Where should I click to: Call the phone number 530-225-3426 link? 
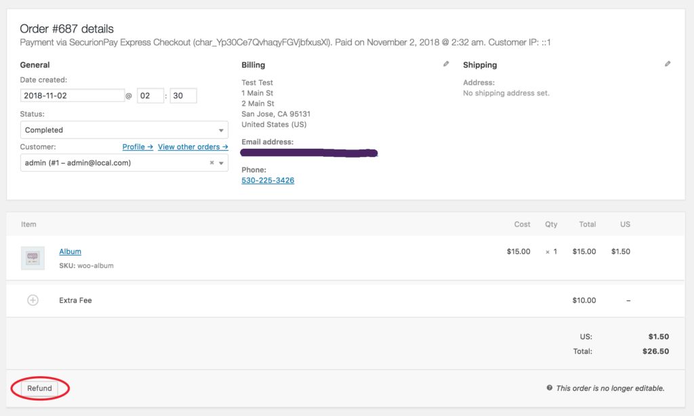[x=268, y=180]
